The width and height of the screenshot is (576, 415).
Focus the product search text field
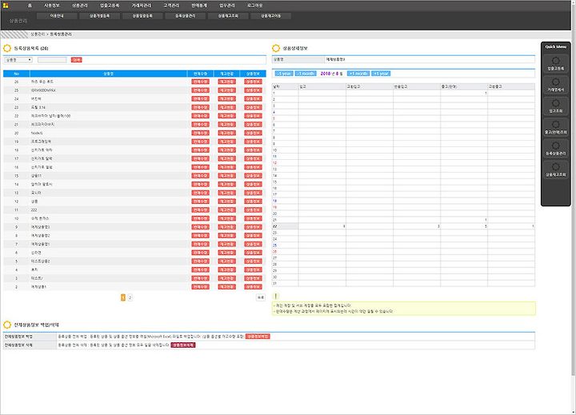click(x=52, y=60)
